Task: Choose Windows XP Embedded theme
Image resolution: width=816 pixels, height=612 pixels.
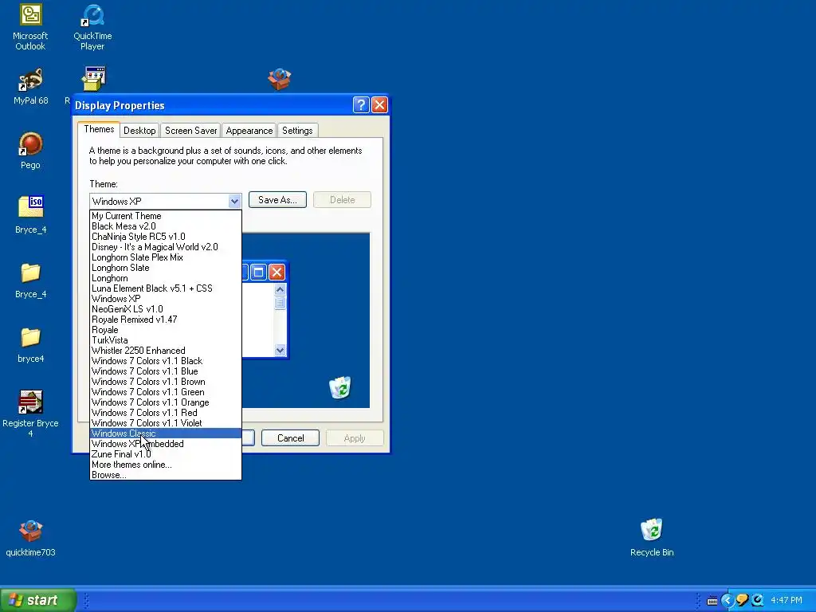Action: click(x=166, y=444)
